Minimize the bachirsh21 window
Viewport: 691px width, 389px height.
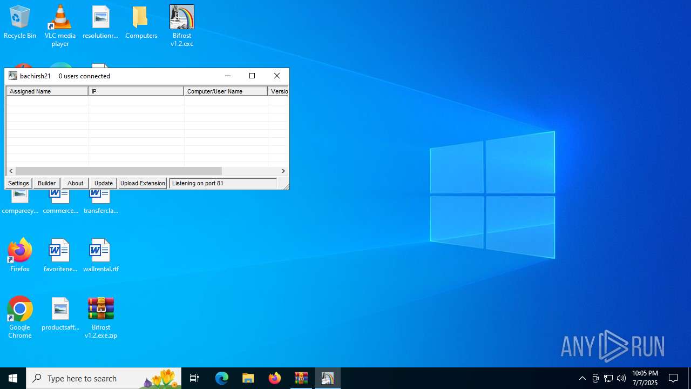coord(228,76)
